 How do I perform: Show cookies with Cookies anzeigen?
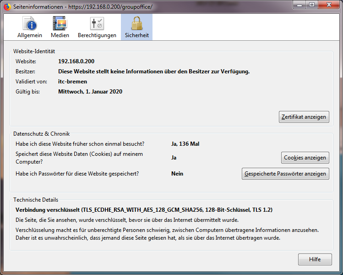[x=305, y=158]
